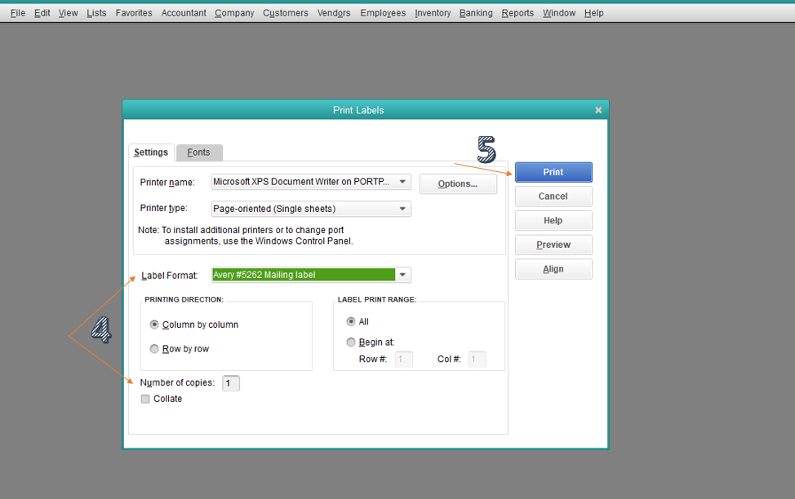Open the Edit menu
The width and height of the screenshot is (795, 499).
tap(42, 13)
